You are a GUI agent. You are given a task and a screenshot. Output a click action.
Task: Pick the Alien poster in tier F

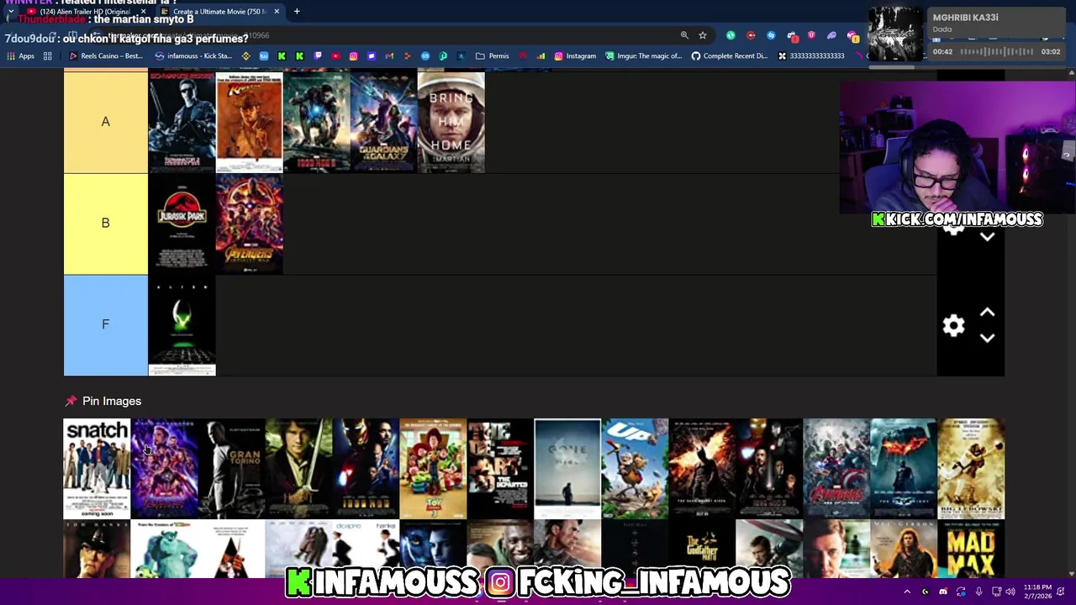tap(182, 325)
